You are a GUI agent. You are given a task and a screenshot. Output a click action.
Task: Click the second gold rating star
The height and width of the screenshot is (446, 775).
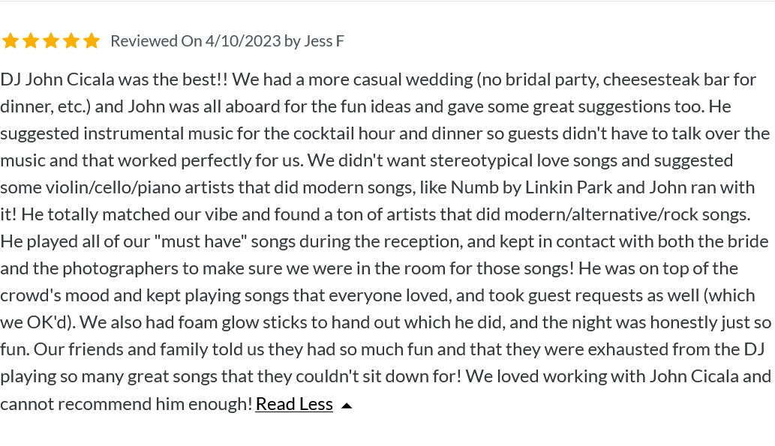click(x=31, y=41)
